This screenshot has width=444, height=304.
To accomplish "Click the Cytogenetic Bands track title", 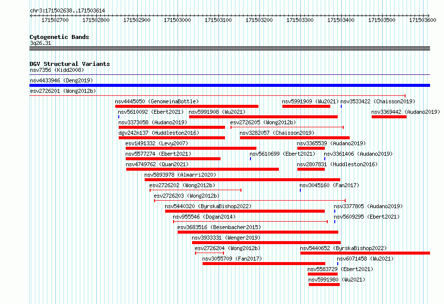I will 59,37.
